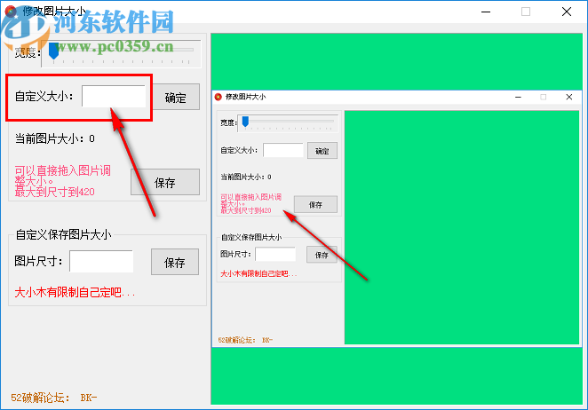Click 自定义保存图片大小 group label in main window
The image size is (588, 410).
pos(63,235)
